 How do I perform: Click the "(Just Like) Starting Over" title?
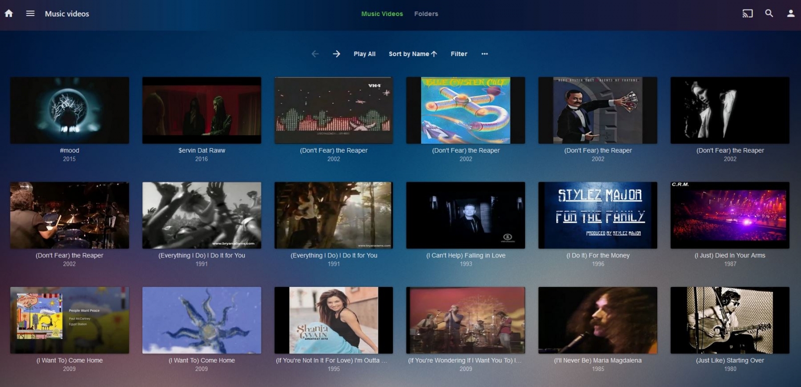tap(730, 360)
